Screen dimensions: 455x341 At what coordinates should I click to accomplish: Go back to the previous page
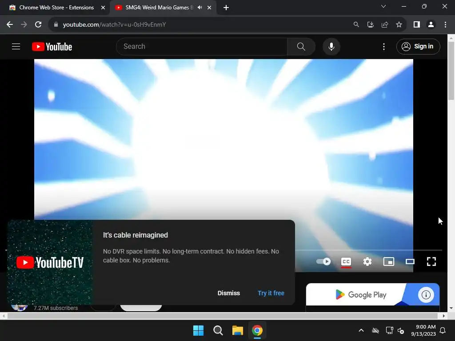click(x=10, y=25)
